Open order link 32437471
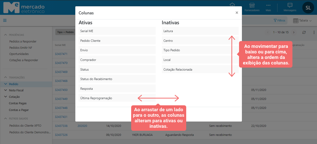Screen dimensions: 317x144 [61, 54]
